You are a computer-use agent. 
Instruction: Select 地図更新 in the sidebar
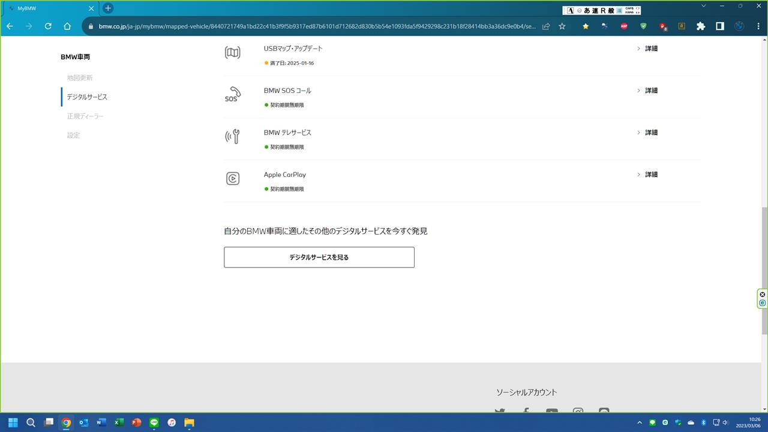click(x=80, y=78)
